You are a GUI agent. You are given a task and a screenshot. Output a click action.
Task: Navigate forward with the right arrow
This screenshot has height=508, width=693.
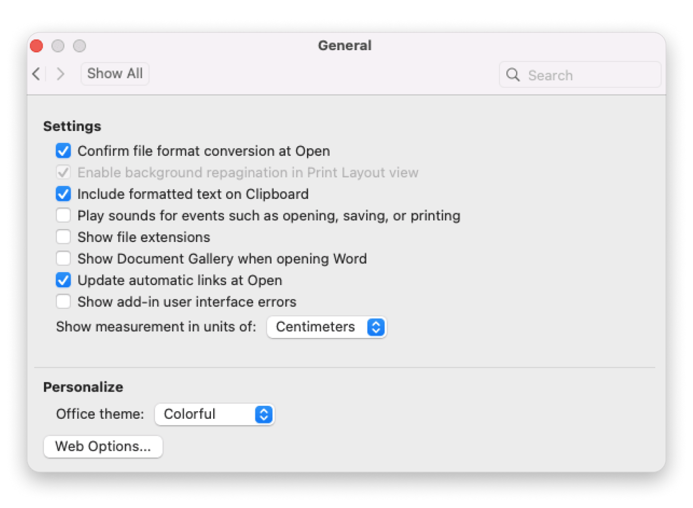[x=60, y=74]
